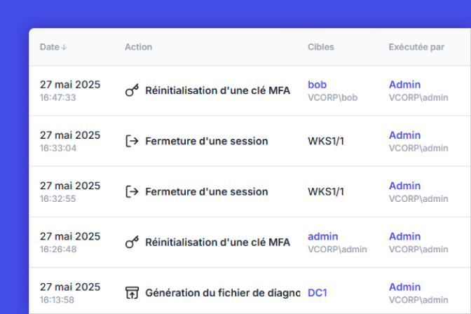Open Admin executor link in 16:33:04 row
Screen dimensions: 471x314
404,135
